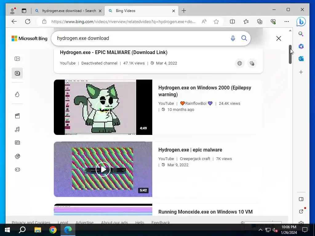Add this page to favorites star
This screenshot has height=236, width=315.
pos(216,22)
